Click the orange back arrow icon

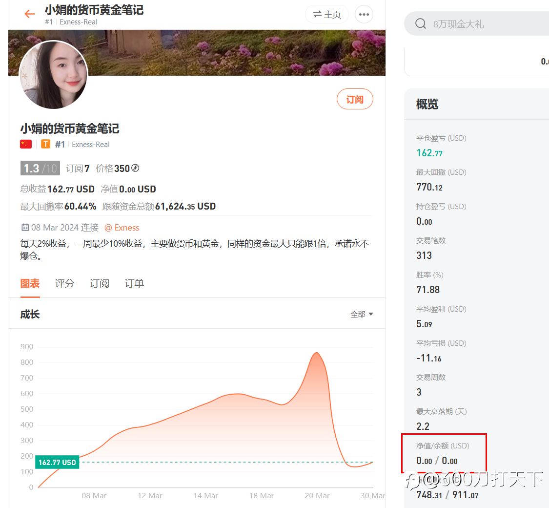pyautogui.click(x=29, y=14)
